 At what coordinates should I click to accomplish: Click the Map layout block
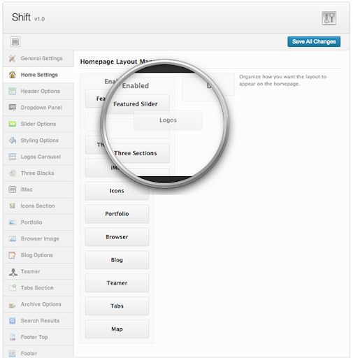pyautogui.click(x=117, y=329)
